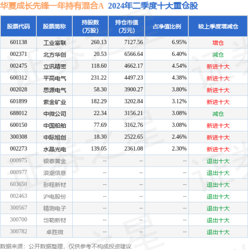The width and height of the screenshot is (248, 250).
Task: Select stock code 600312
Action: pyautogui.click(x=19, y=78)
